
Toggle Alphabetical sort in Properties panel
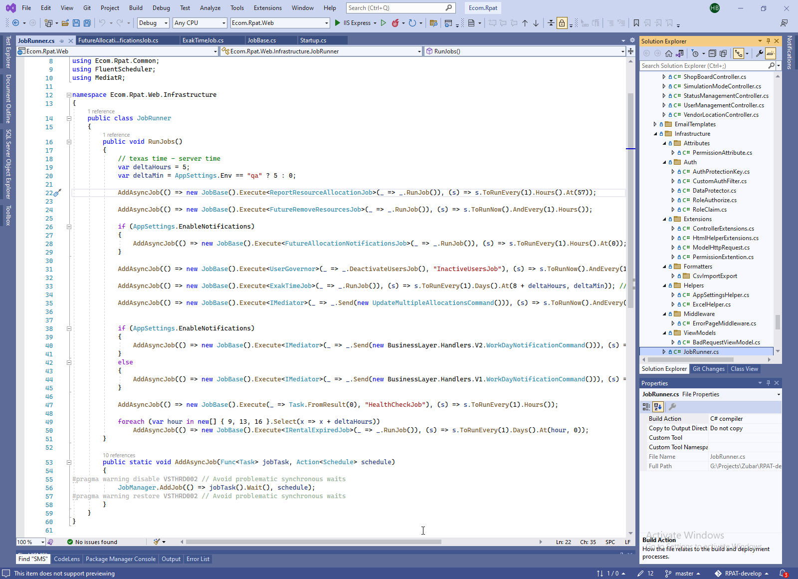tap(657, 407)
